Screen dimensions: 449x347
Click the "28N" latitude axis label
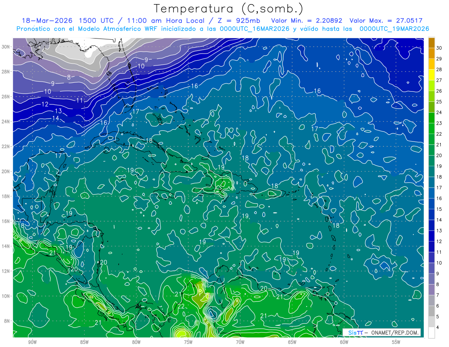pos(6,71)
